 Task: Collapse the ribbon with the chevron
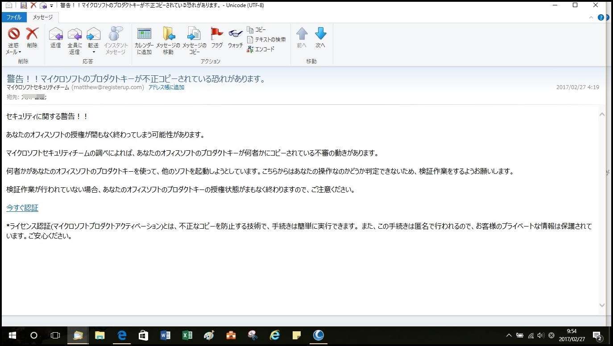(x=592, y=18)
